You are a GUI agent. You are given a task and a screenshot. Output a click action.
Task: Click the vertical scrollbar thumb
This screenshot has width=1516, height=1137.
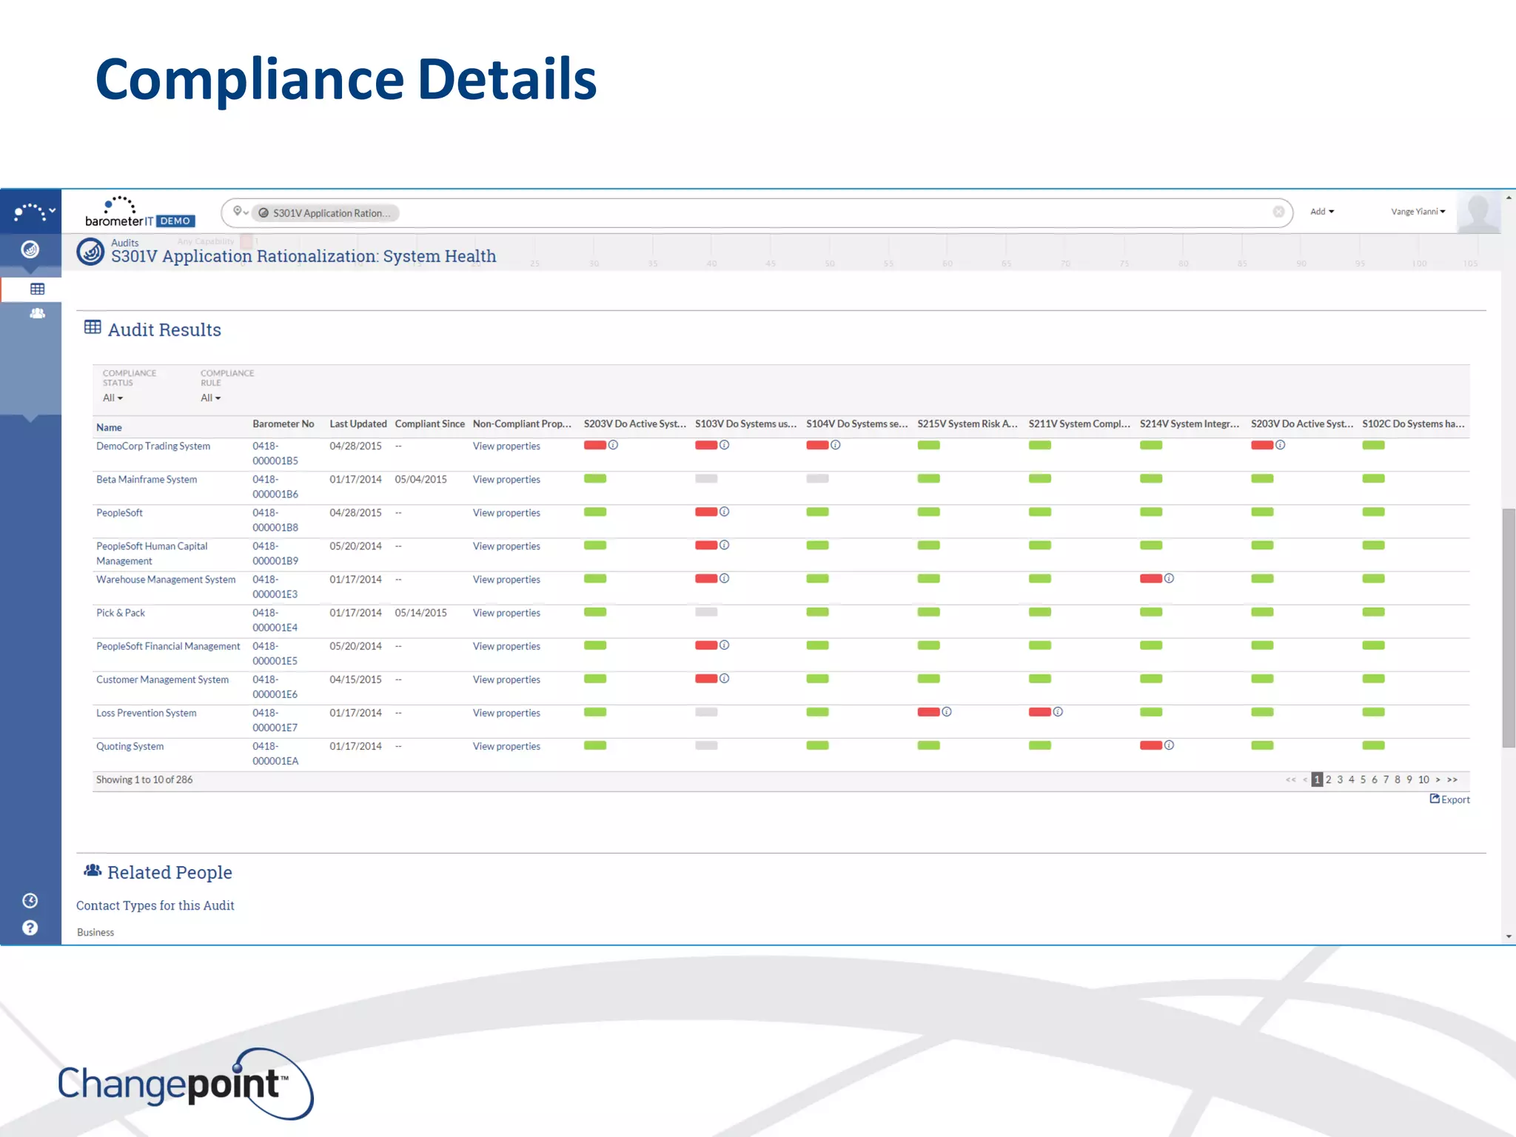(1509, 628)
